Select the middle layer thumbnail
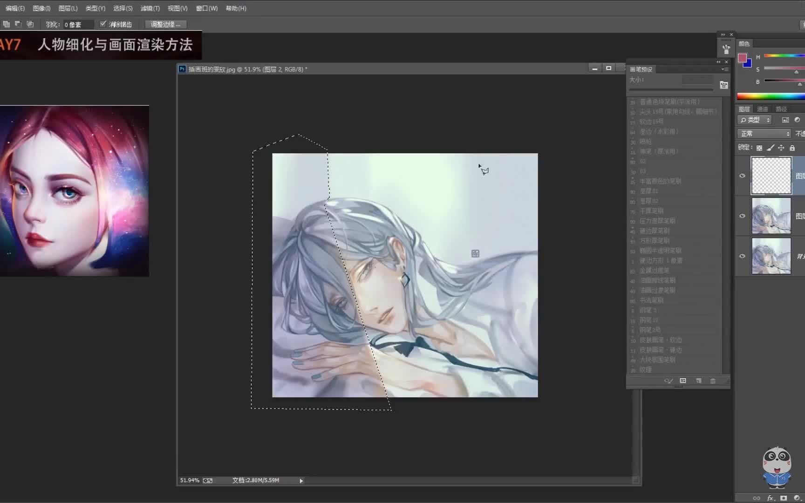Screen dimensions: 805x503 coord(771,216)
